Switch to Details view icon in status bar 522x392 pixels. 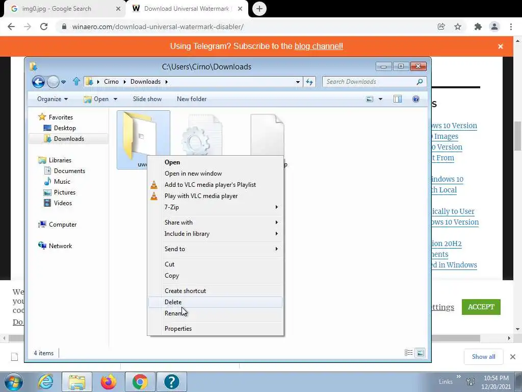[x=408, y=353]
